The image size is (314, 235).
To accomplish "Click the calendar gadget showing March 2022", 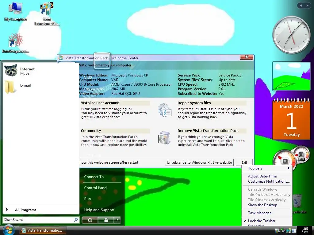I will (291, 119).
